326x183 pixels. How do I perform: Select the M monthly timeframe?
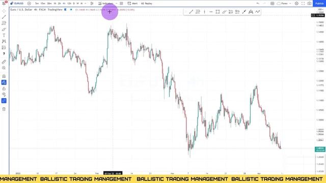coord(81,4)
